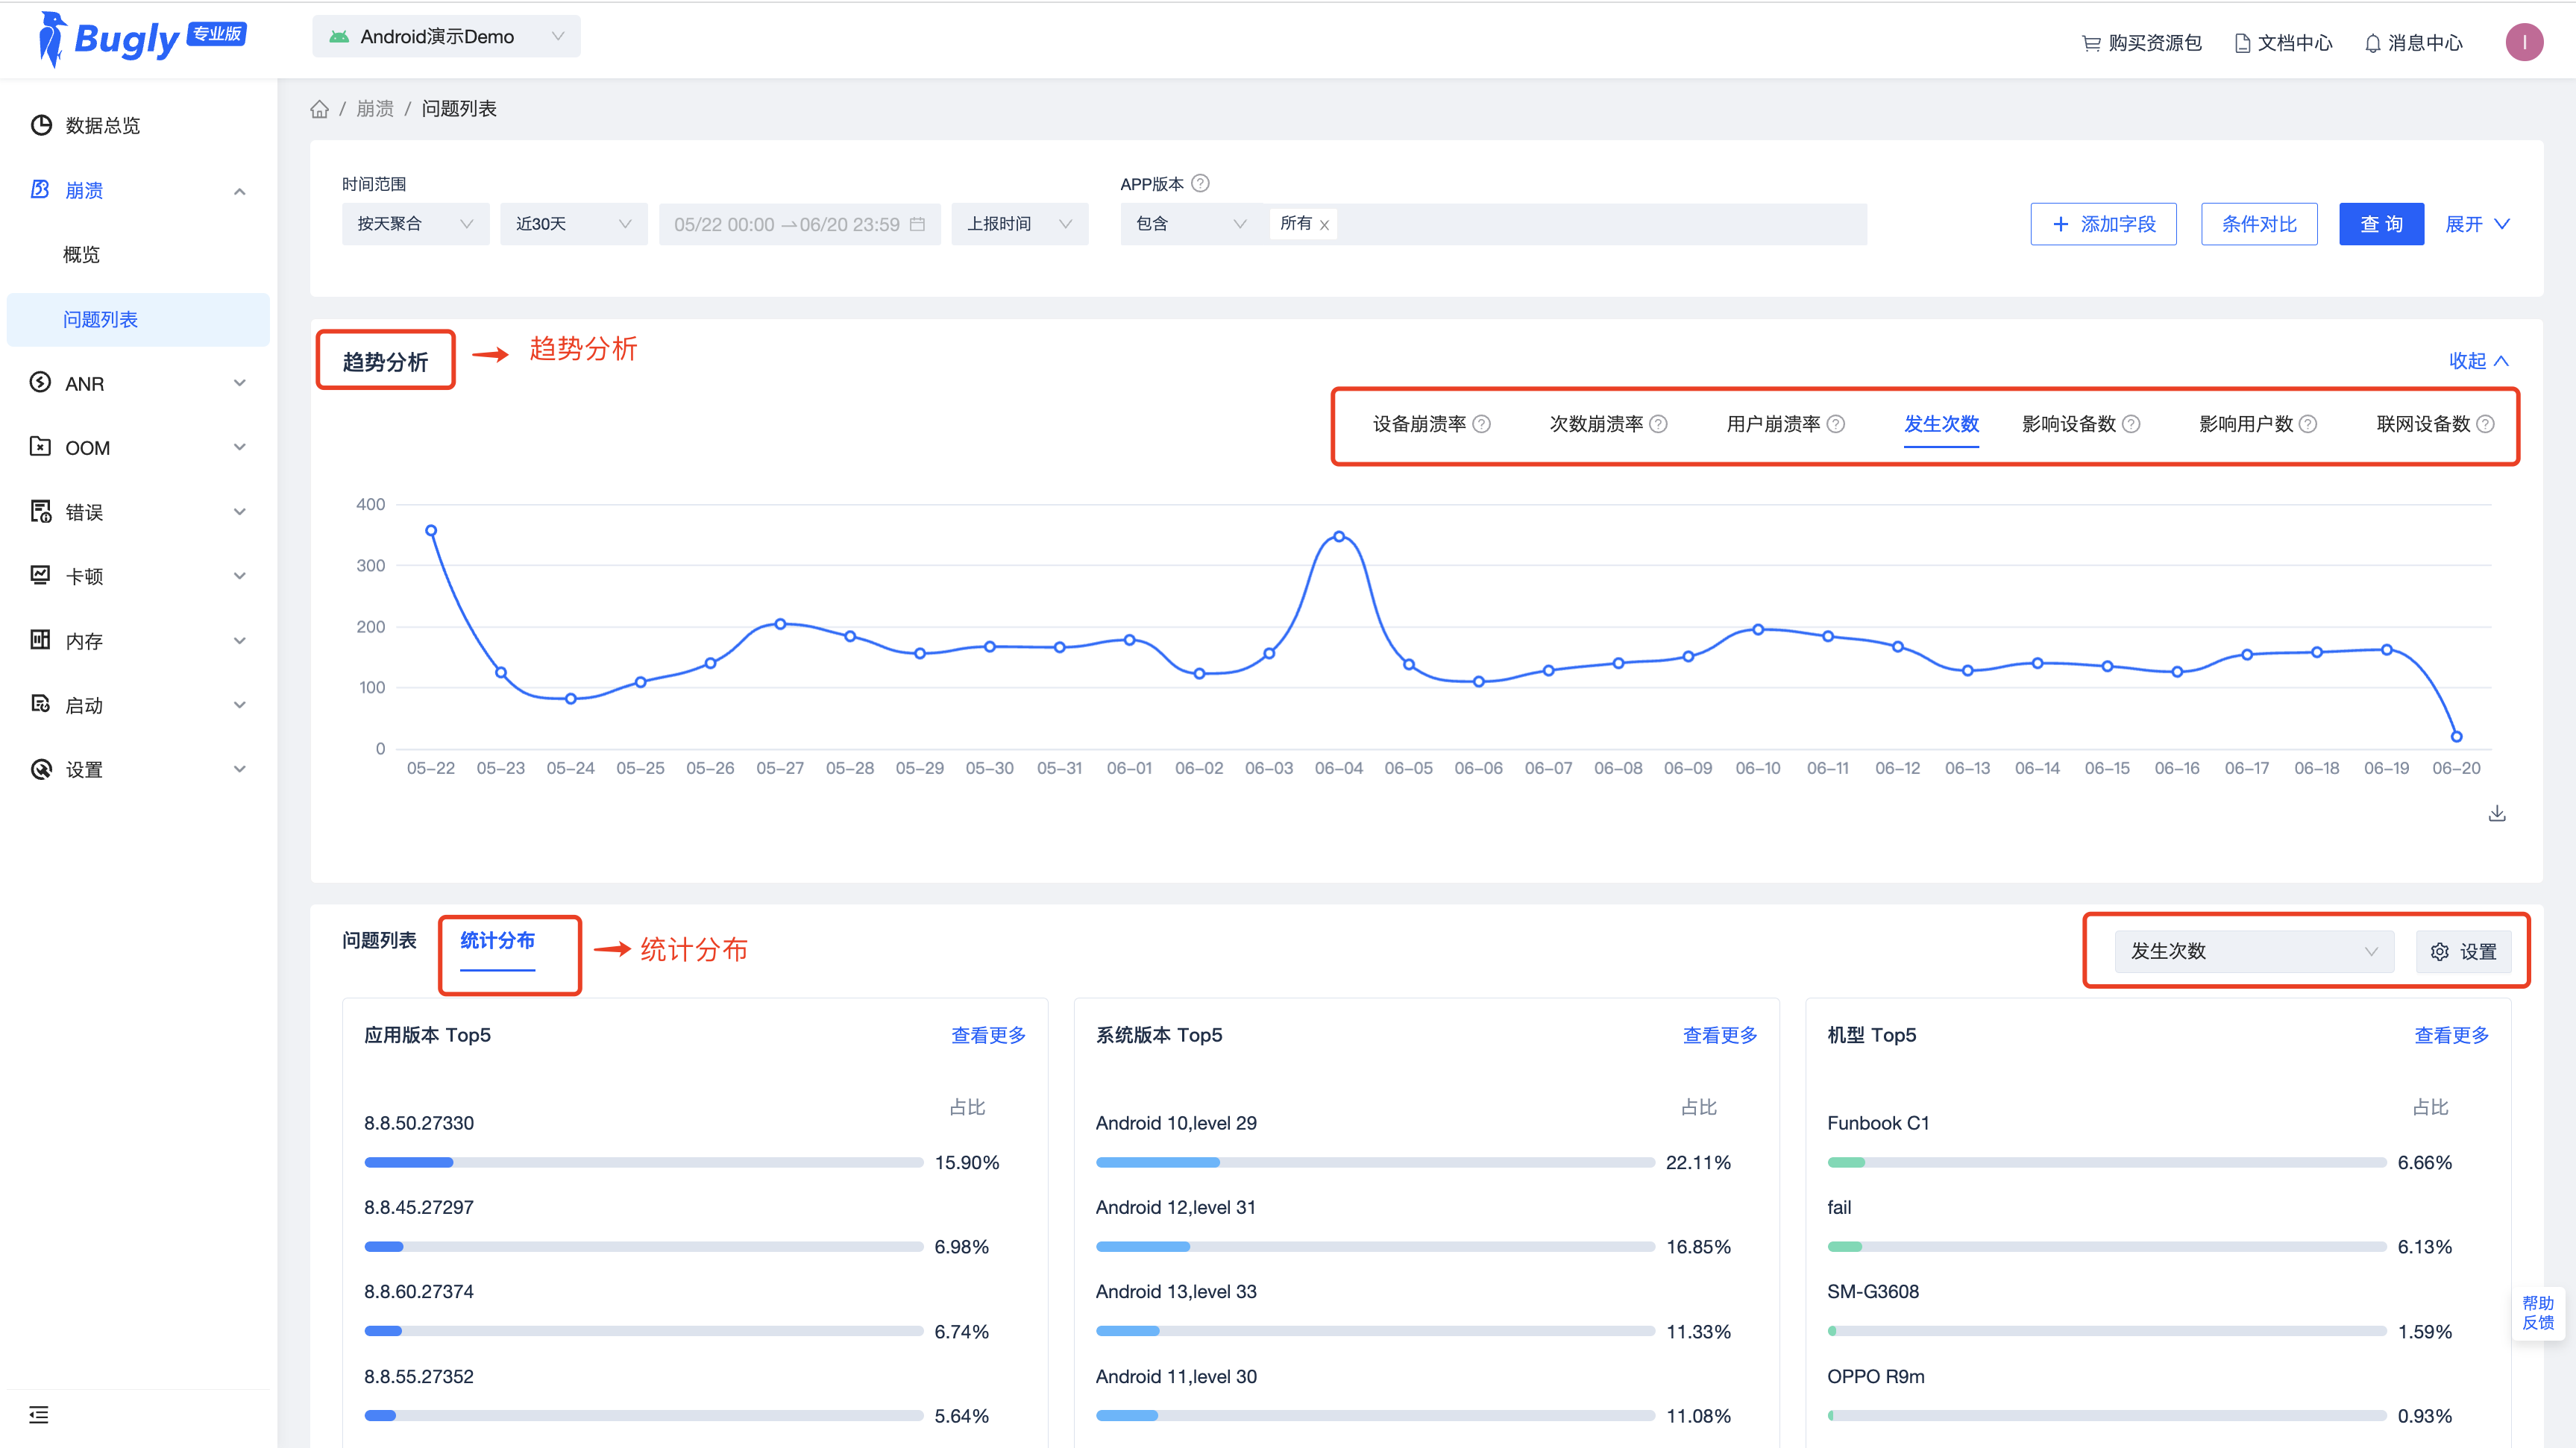Viewport: 2576px width, 1448px height.
Task: Click help icon beside 影响设备数
Action: click(x=2131, y=424)
